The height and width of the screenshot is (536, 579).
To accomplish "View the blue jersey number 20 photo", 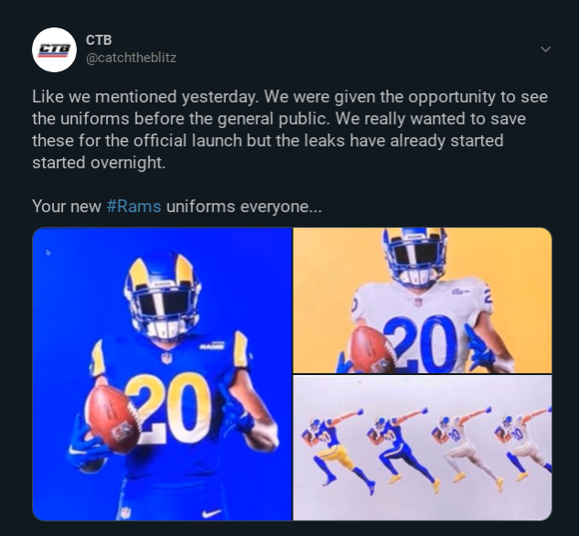I will click(x=162, y=374).
